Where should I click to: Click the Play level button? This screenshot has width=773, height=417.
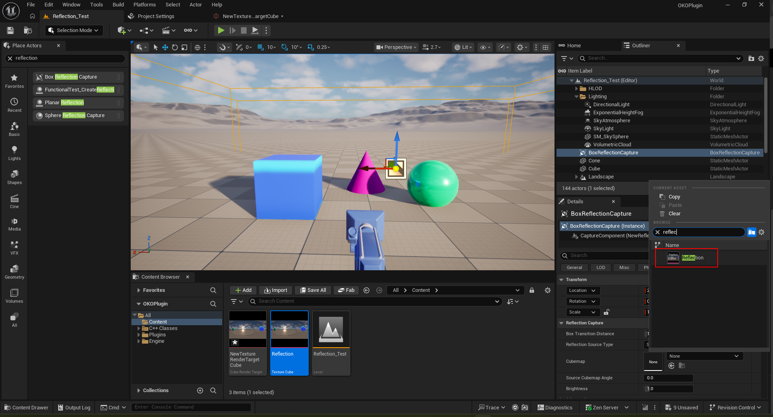[x=221, y=30]
